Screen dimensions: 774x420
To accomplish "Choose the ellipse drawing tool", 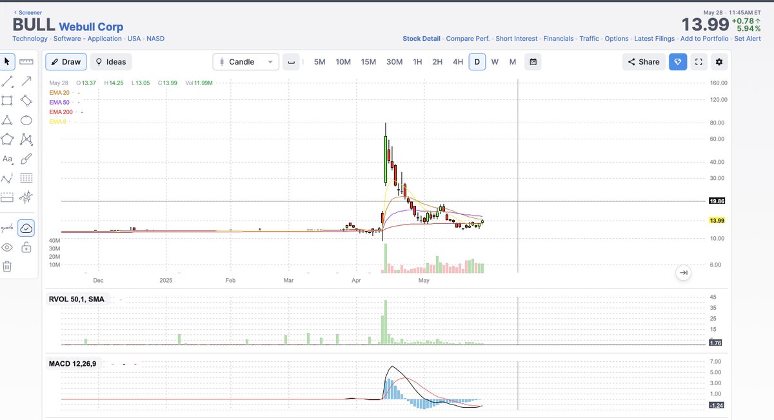I will click(x=26, y=119).
